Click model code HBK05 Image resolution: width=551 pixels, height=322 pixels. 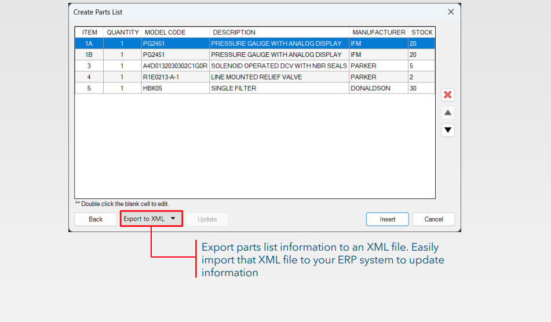(176, 88)
